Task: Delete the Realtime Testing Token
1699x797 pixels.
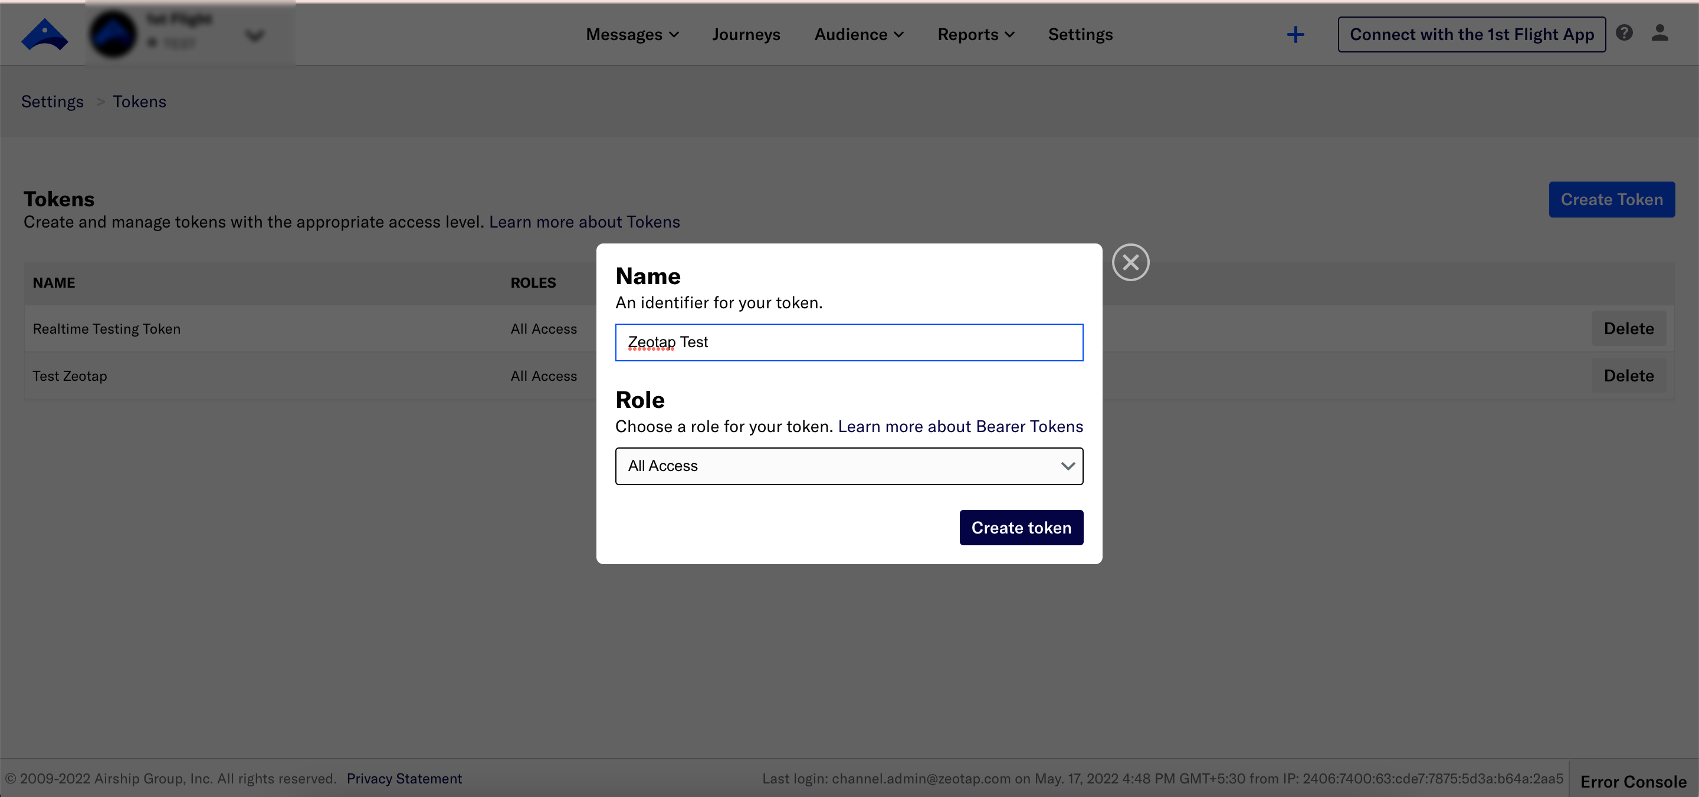Action: coord(1628,328)
